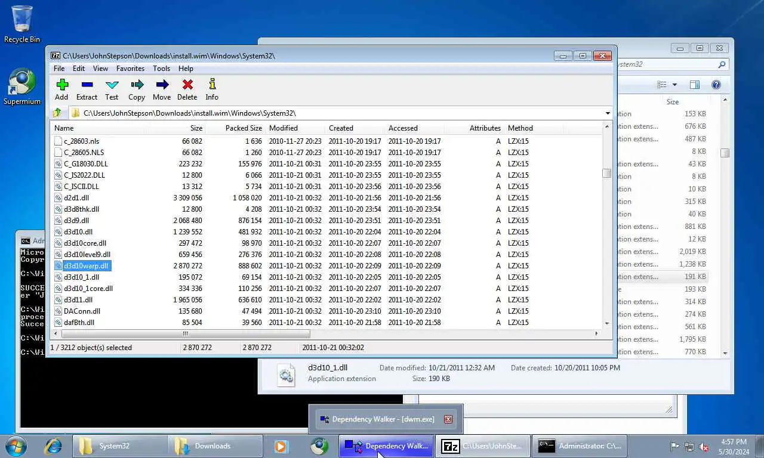Select file C_IS2022.DLL

pos(84,175)
